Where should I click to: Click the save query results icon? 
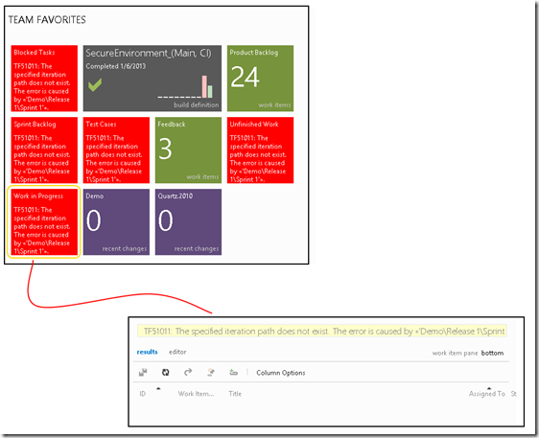tap(143, 373)
